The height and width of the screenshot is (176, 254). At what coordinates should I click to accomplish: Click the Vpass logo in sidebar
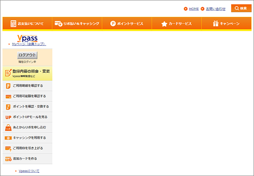click(28, 38)
